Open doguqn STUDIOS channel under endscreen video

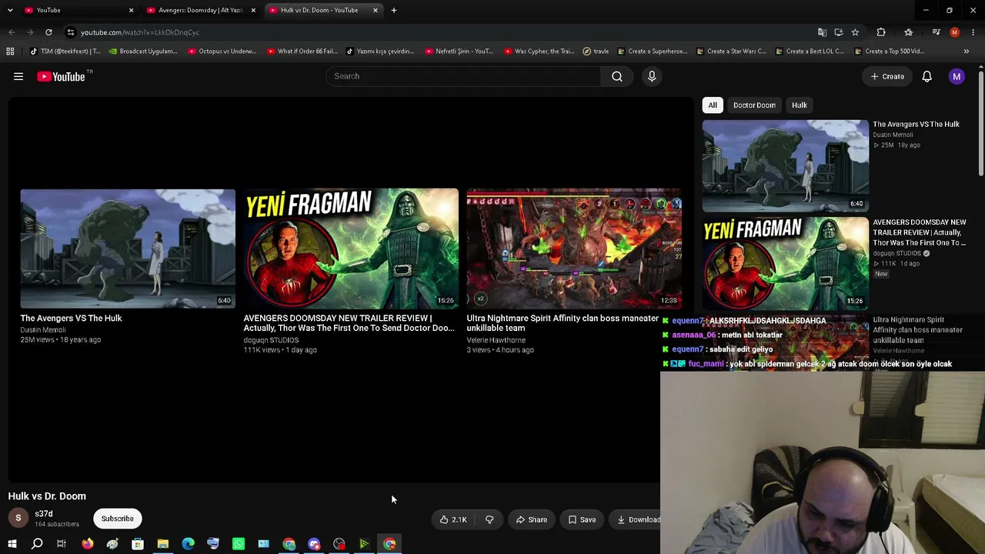point(271,340)
